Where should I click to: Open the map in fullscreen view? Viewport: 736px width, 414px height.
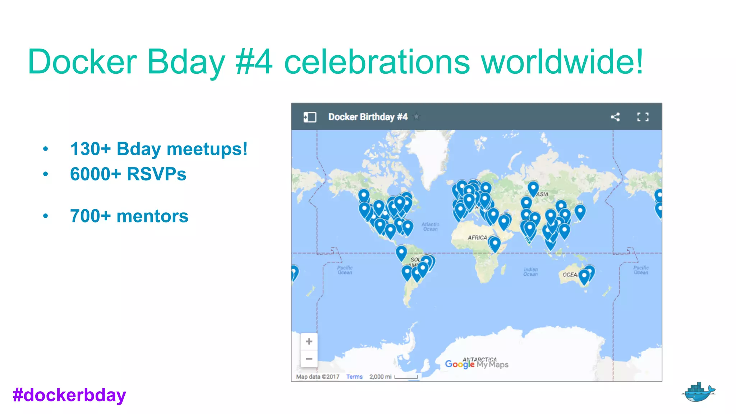pyautogui.click(x=643, y=117)
